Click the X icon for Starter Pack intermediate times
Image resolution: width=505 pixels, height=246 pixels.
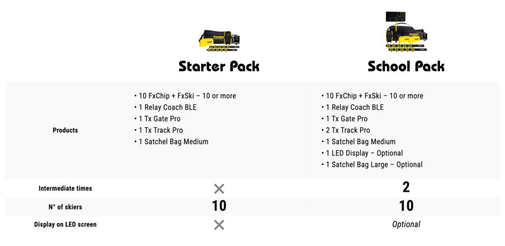pos(219,189)
